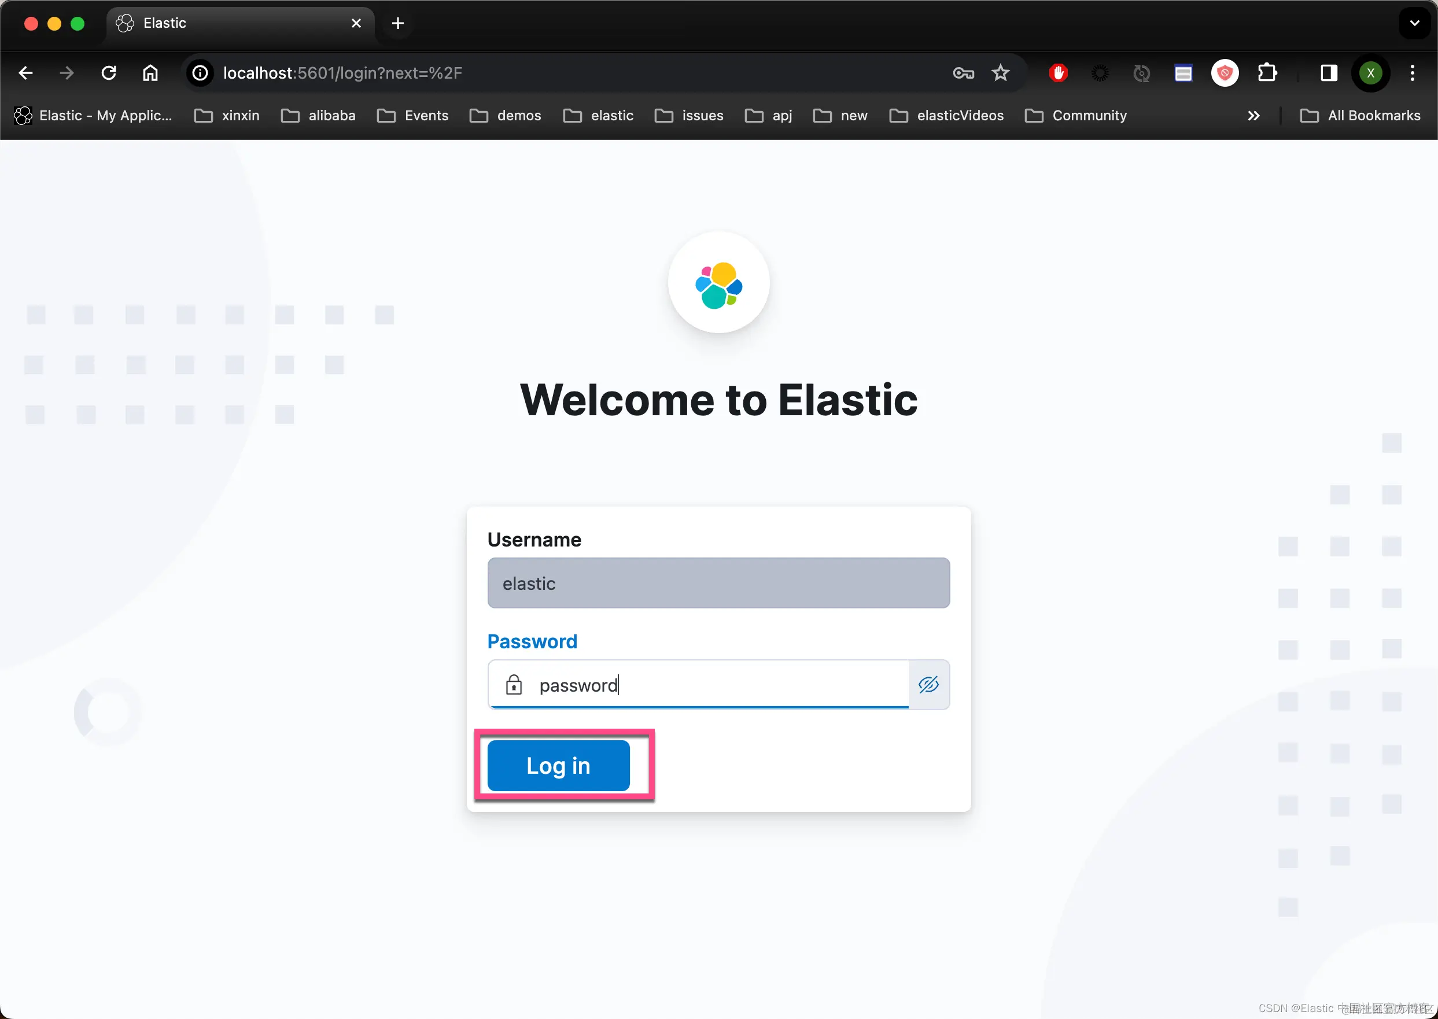Reload the page with refresh icon
Viewport: 1438px width, 1019px height.
[x=109, y=73]
